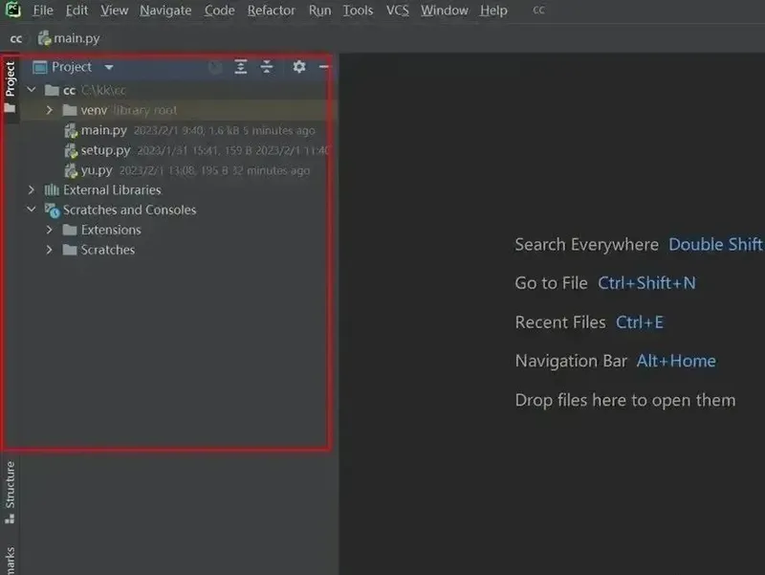Open the Refactor menu
Image resolution: width=765 pixels, height=575 pixels.
click(271, 11)
